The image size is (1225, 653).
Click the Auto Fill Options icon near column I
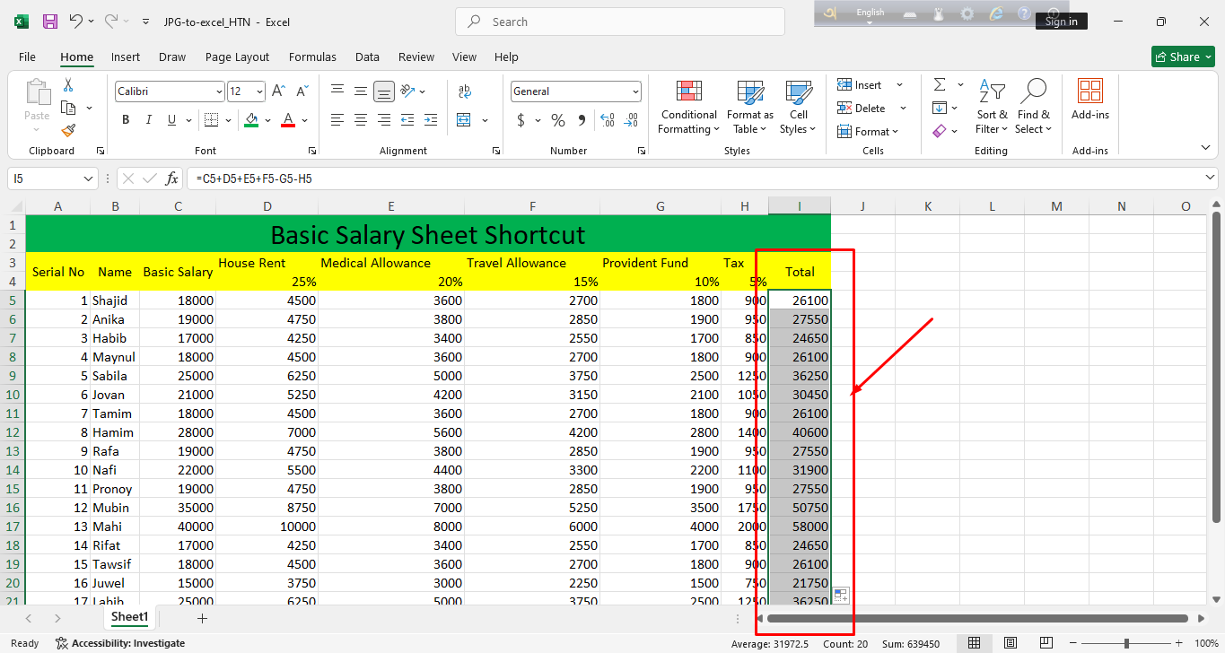pyautogui.click(x=840, y=595)
